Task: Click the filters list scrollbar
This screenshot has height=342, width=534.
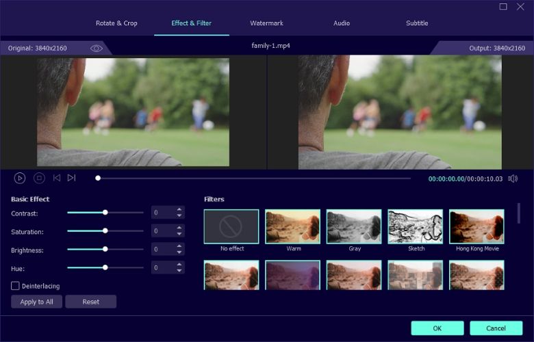Action: (519, 213)
